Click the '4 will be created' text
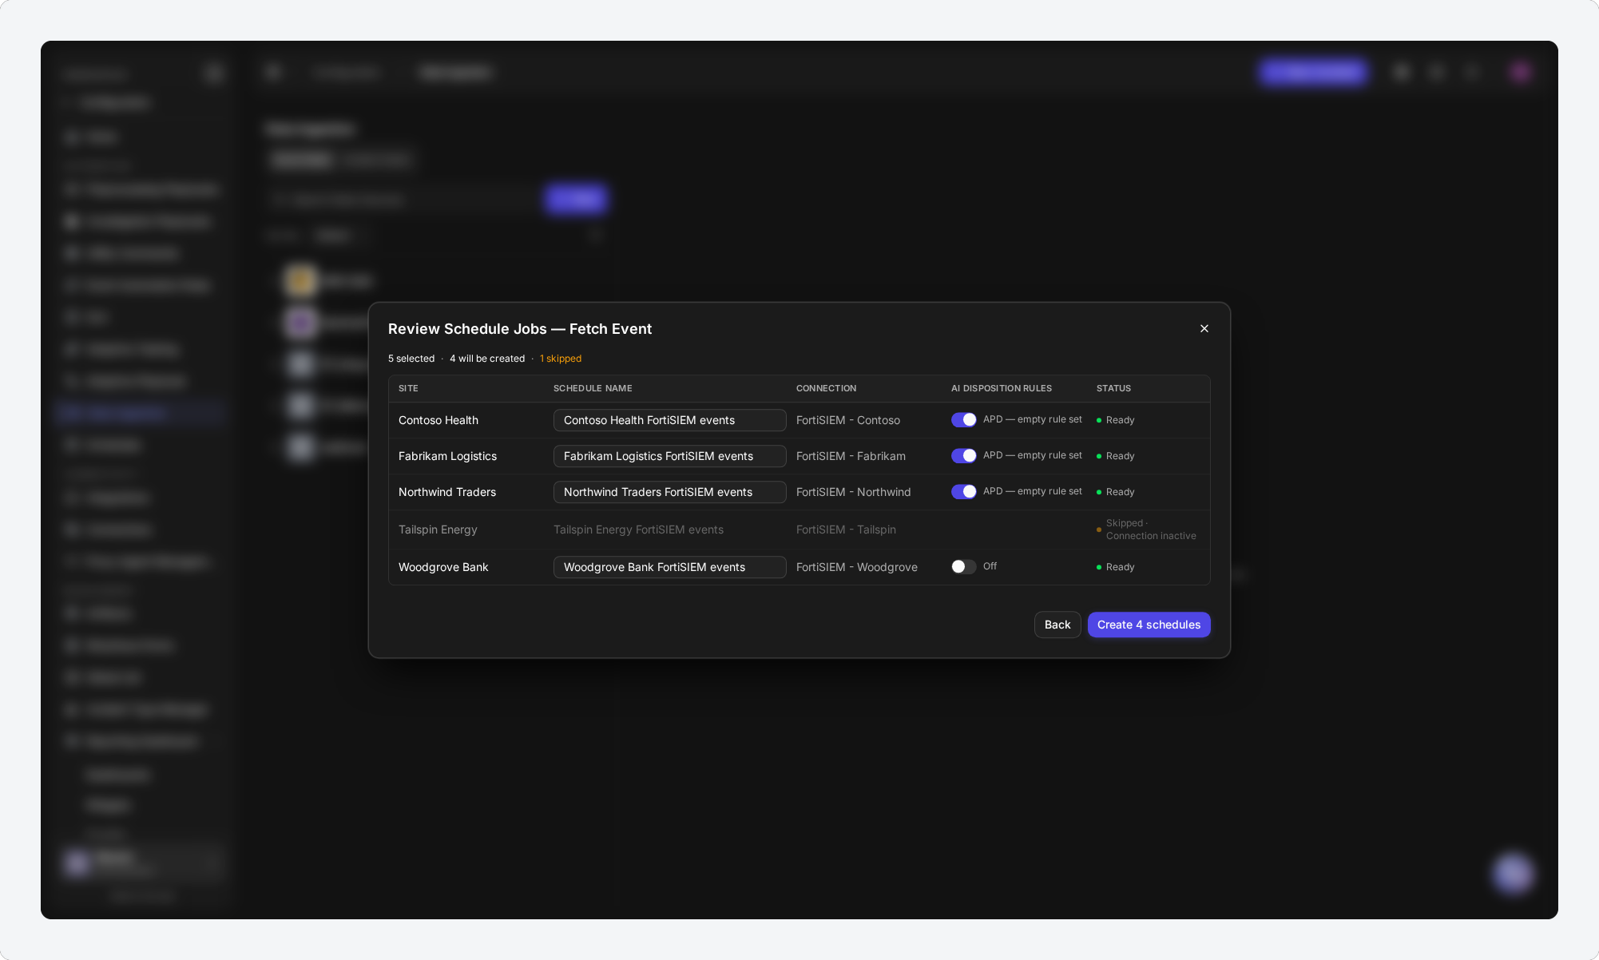 coord(487,359)
